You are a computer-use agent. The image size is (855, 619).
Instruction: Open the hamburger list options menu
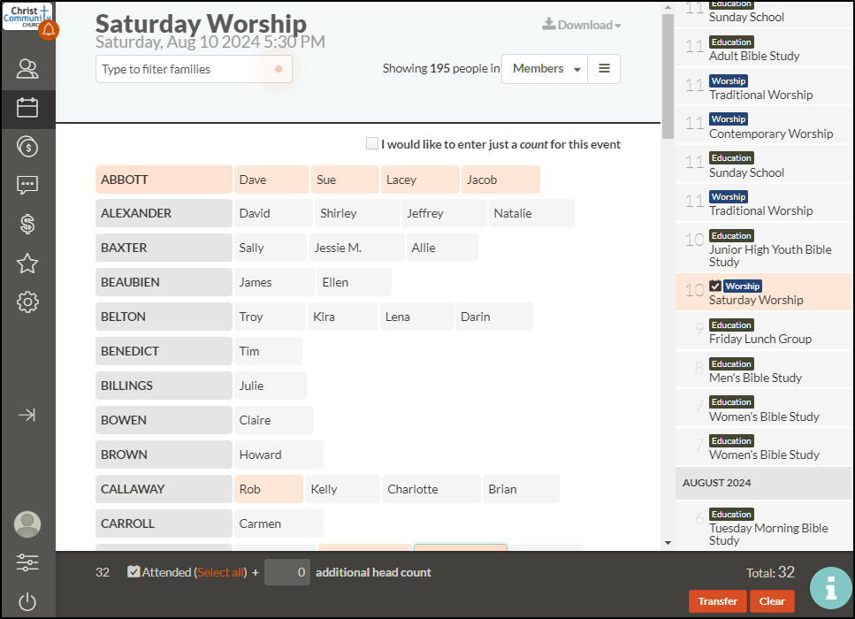[604, 69]
